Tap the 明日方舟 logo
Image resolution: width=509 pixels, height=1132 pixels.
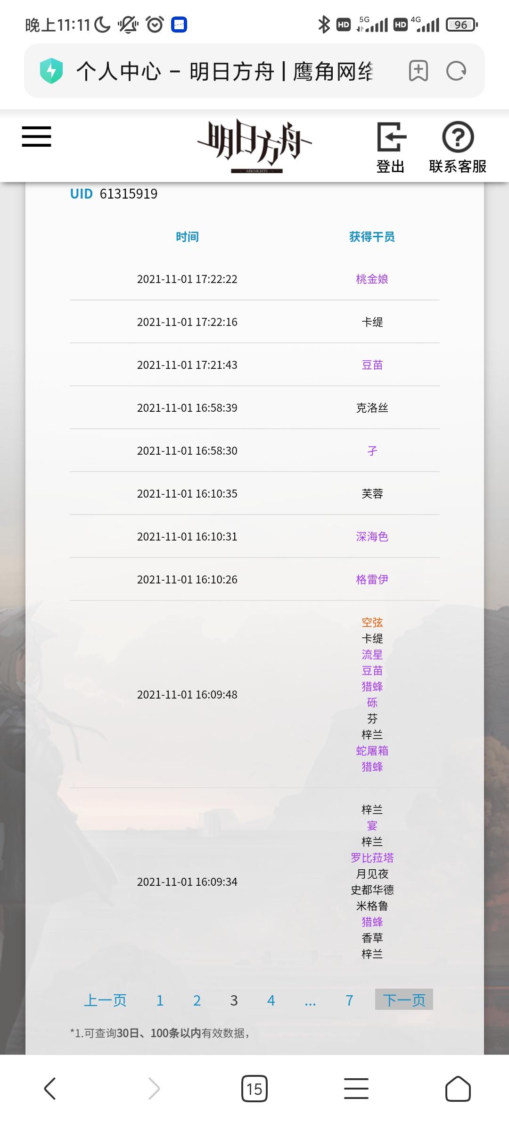pos(254,146)
